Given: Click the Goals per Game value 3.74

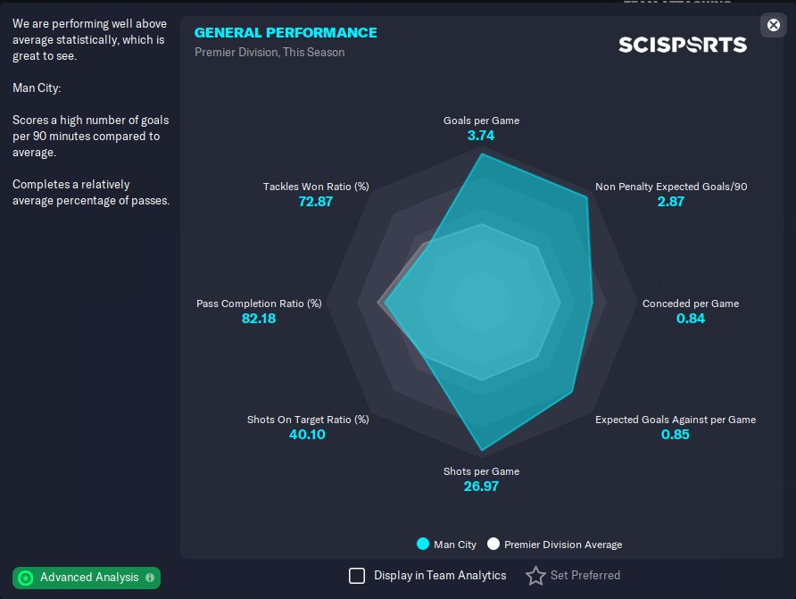Looking at the screenshot, I should pyautogui.click(x=481, y=136).
